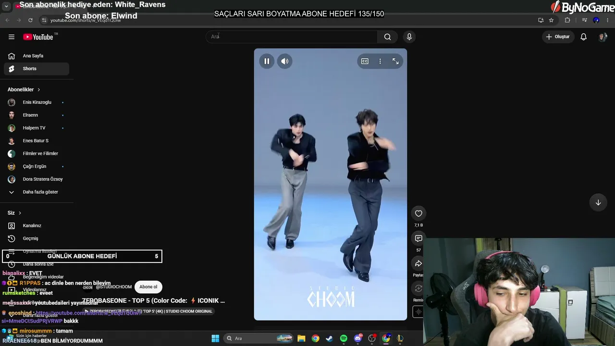Enter fullscreen for the Short
Screen dimensions: 615x346
(395, 61)
